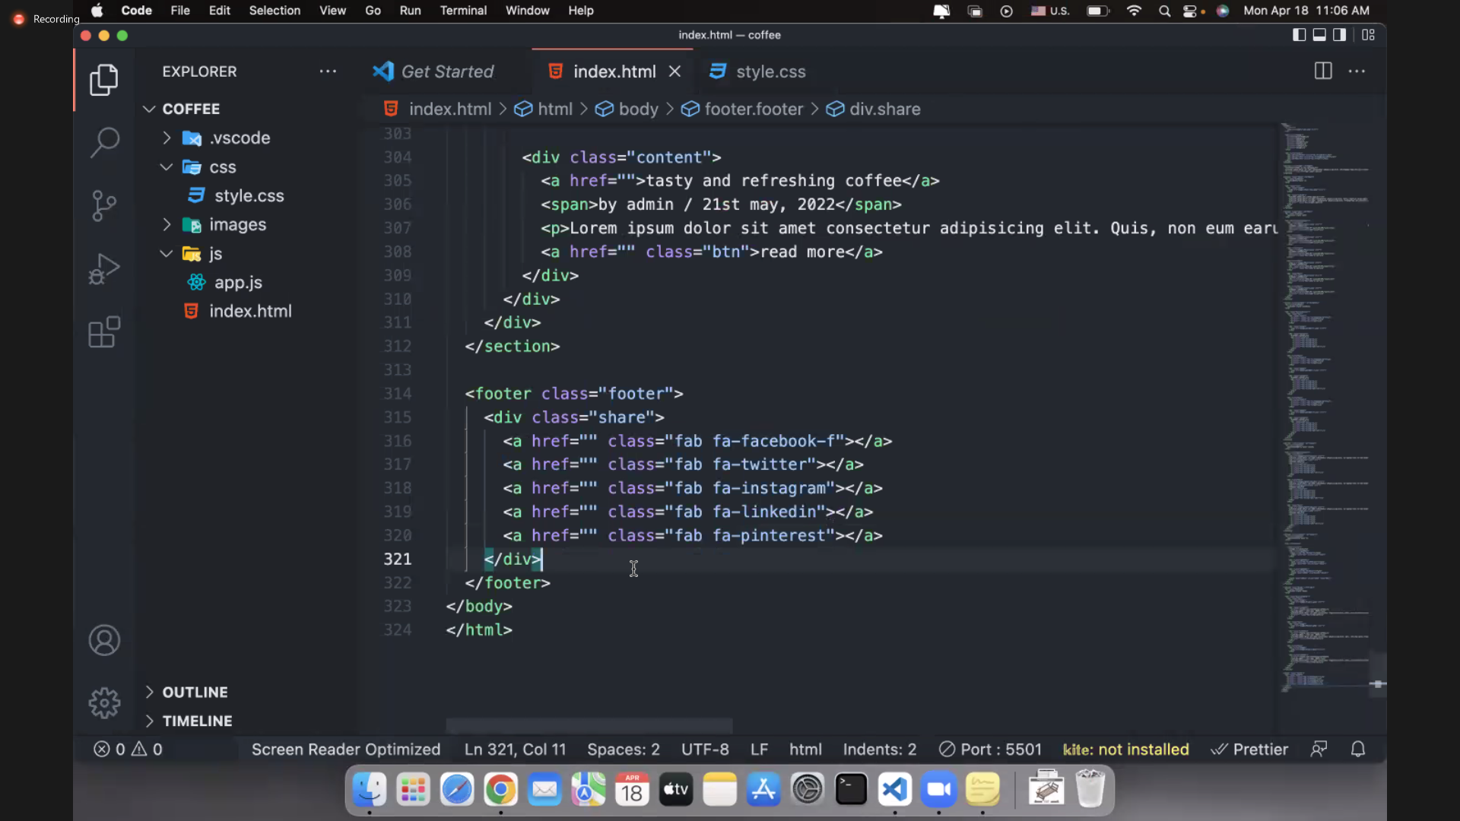Open the Search view in activity bar
1460x821 pixels.
coord(104,142)
